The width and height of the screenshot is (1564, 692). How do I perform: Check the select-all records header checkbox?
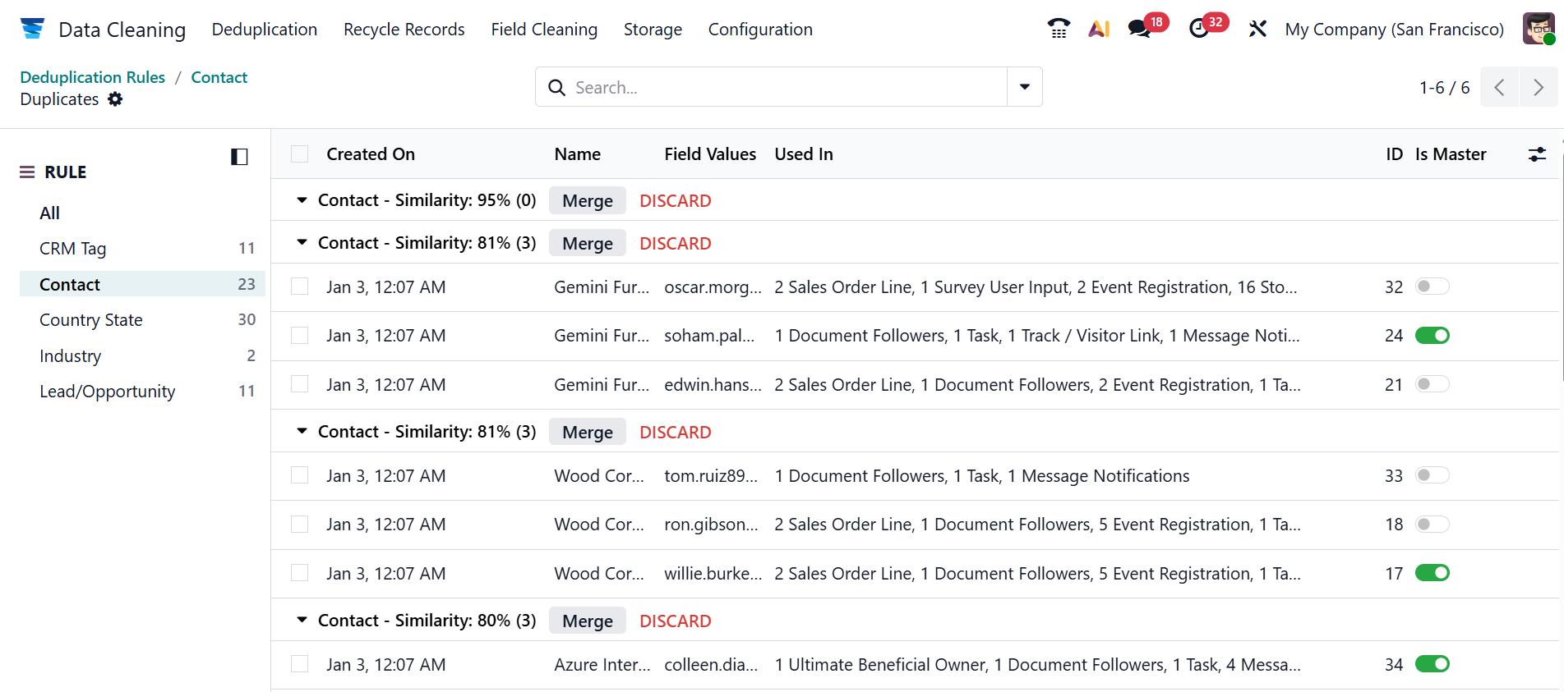point(300,154)
